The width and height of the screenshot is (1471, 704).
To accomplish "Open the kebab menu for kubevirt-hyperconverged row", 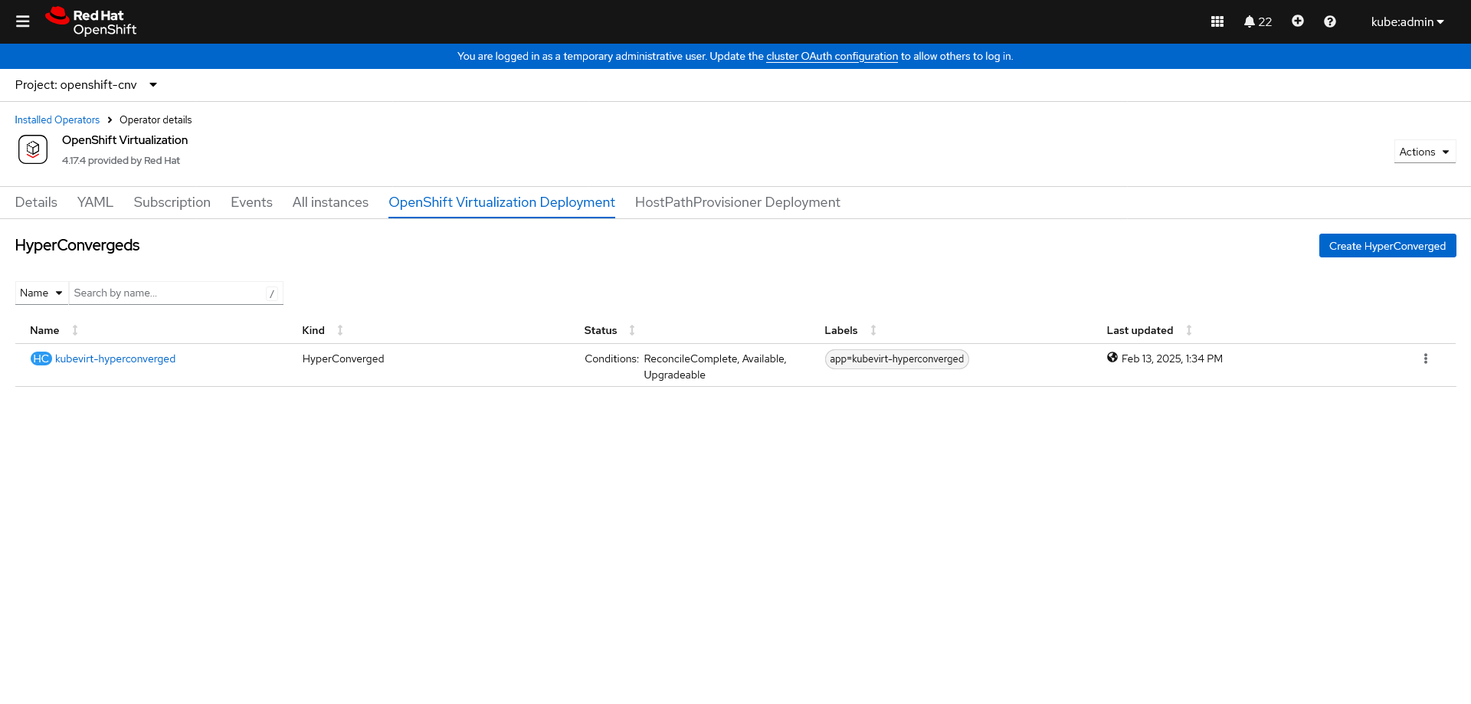I will click(1426, 359).
